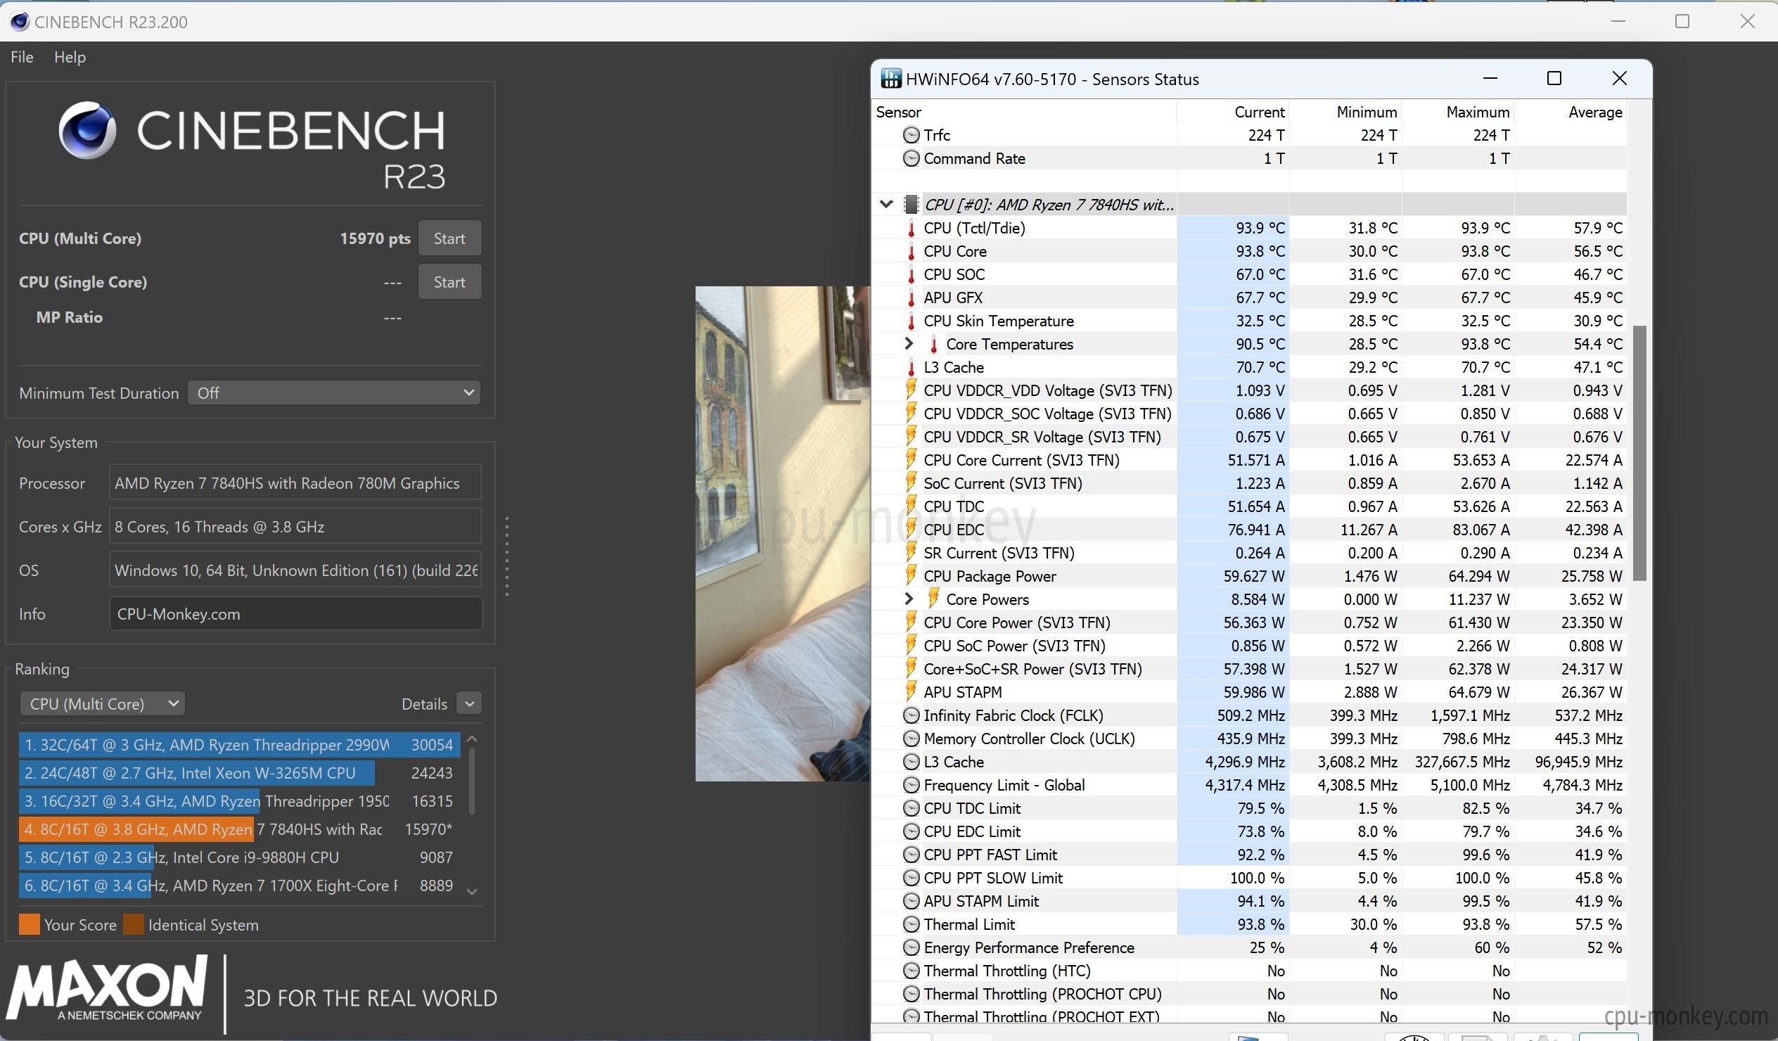This screenshot has height=1041, width=1778.
Task: Click the CPU PPT SLOW Limit sensor row
Action: 1250,878
